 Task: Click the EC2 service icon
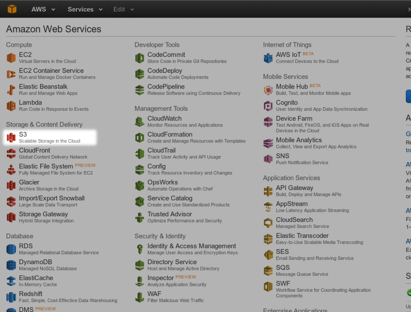(11, 58)
